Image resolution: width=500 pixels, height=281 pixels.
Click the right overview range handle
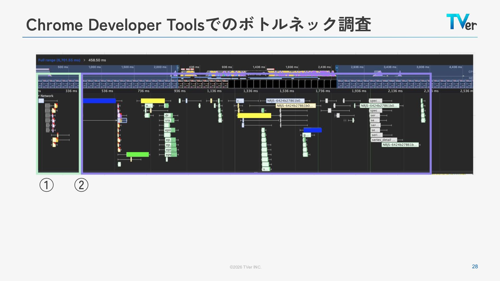click(x=336, y=68)
